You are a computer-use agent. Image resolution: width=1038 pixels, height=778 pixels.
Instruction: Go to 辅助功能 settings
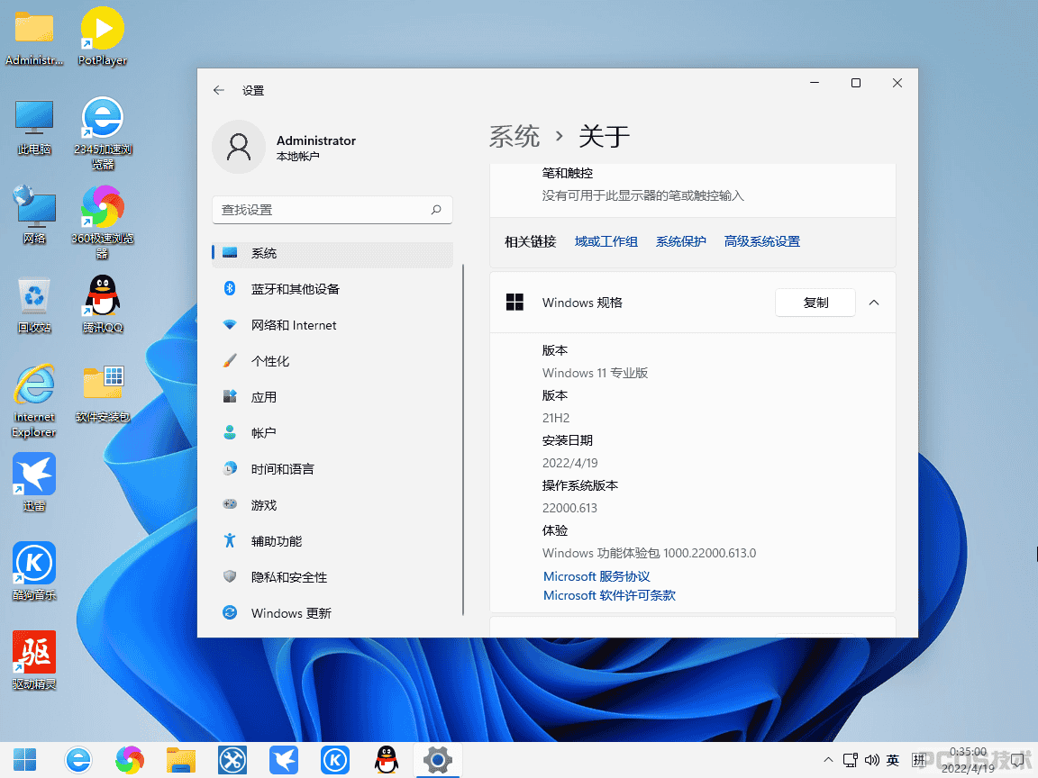(x=332, y=541)
